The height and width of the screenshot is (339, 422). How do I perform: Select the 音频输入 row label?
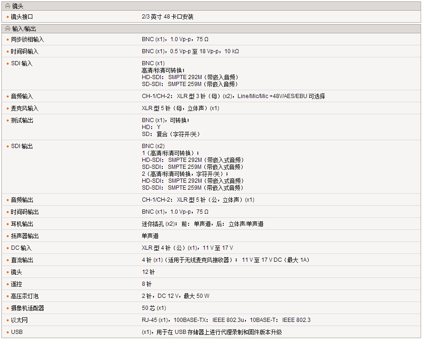[x=22, y=97]
